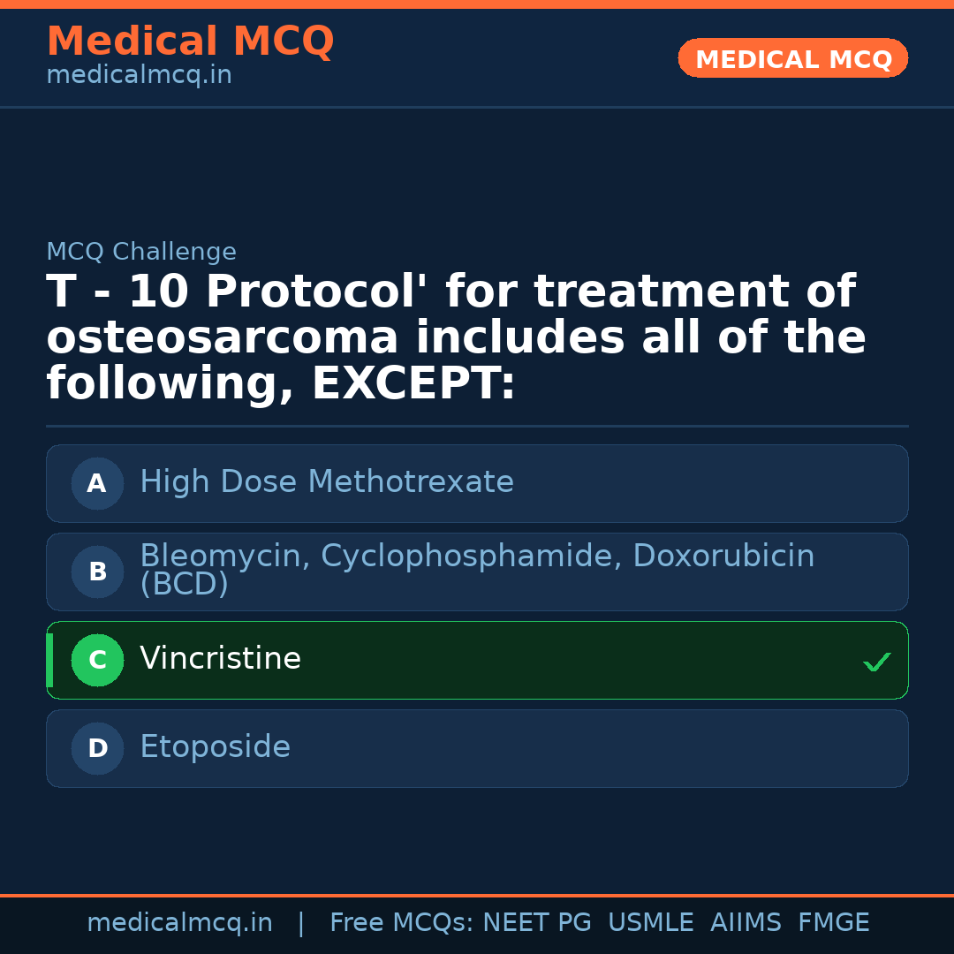Select option B Bleomycin Cyclophosphamide Doxorubicin
The image size is (954, 954).
pyautogui.click(x=477, y=572)
